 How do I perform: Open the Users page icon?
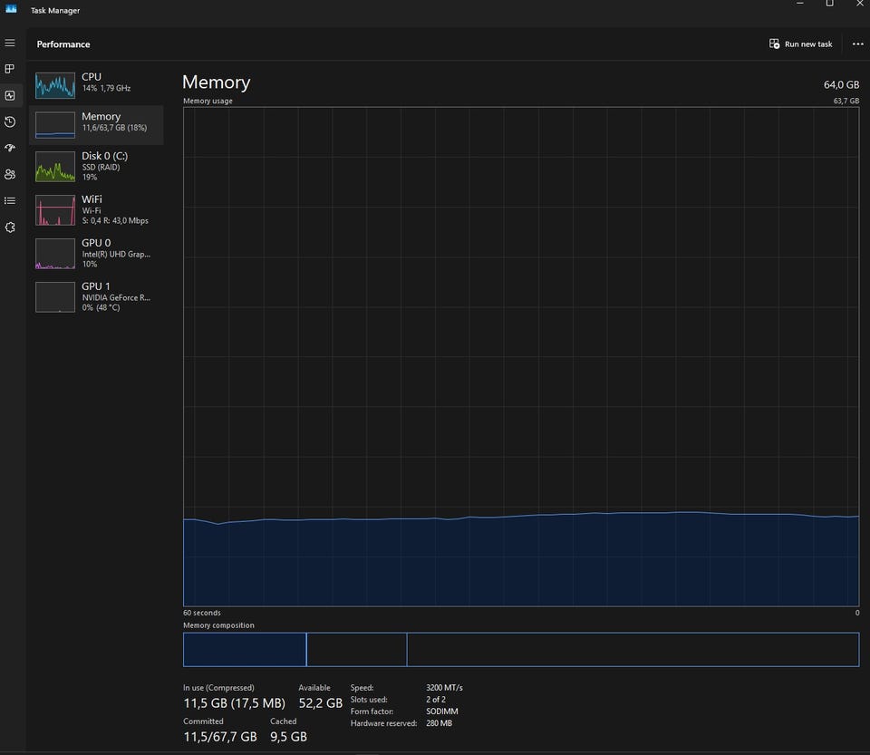[x=10, y=174]
